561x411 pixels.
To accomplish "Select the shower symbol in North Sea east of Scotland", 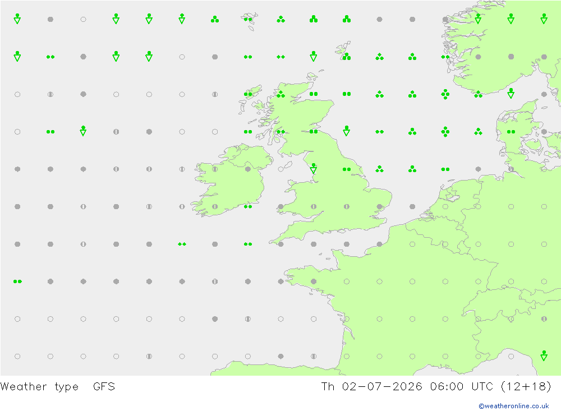I will tap(346, 131).
